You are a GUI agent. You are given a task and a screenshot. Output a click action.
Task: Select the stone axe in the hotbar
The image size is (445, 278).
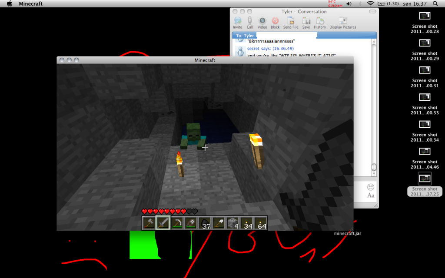click(x=149, y=223)
